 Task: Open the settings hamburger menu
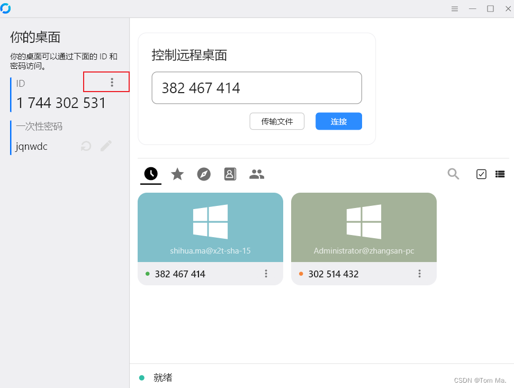tap(454, 8)
